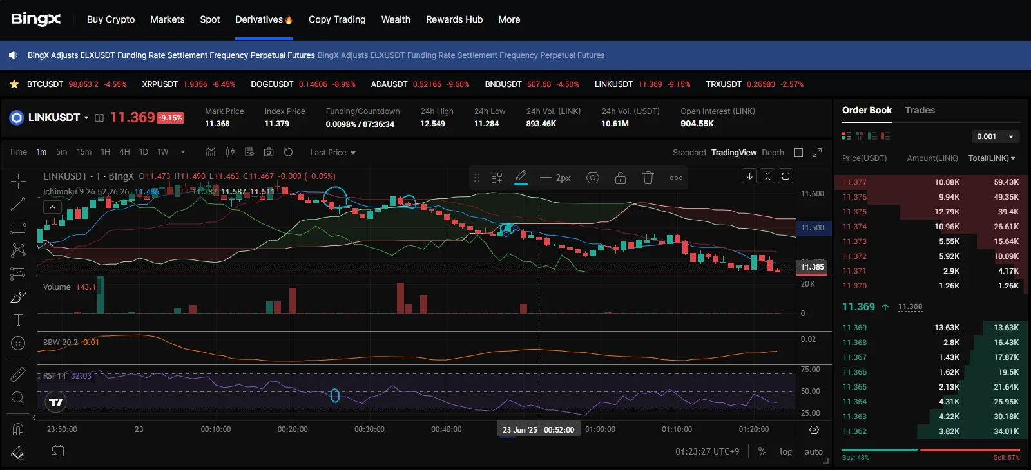
Task: Open candlestick chart type icon
Action: coord(230,152)
